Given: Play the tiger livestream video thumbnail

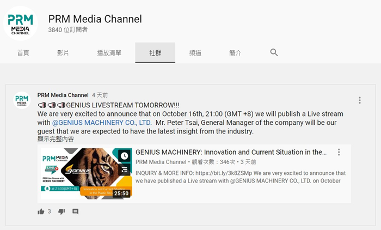Looking at the screenshot, I should pos(86,173).
